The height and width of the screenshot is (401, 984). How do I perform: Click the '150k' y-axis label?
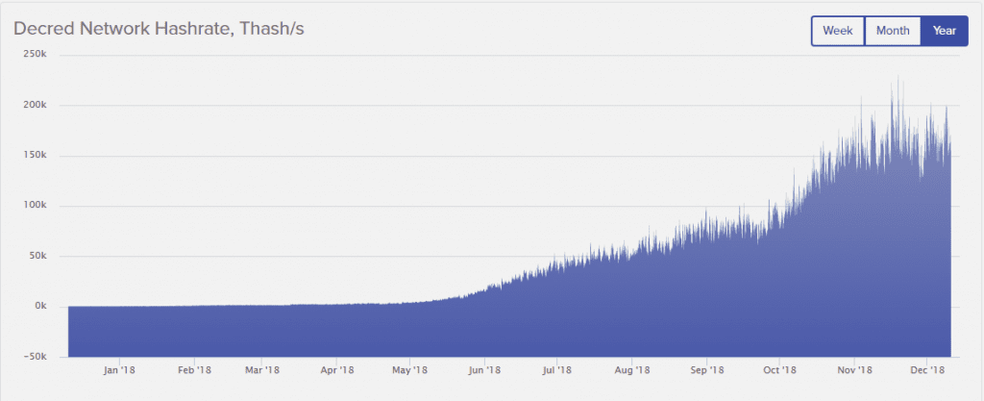pos(37,156)
